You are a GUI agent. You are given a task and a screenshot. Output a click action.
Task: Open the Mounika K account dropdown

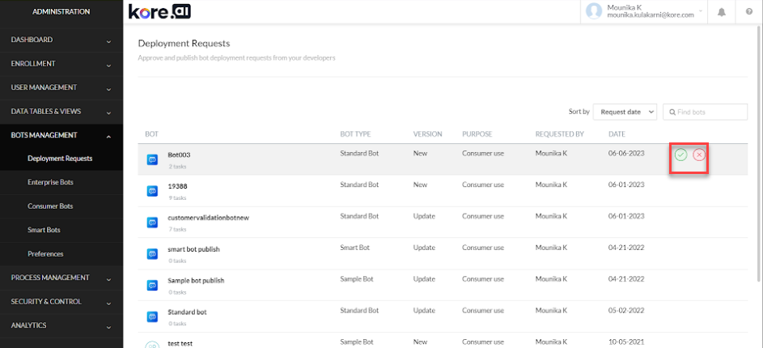tap(700, 12)
